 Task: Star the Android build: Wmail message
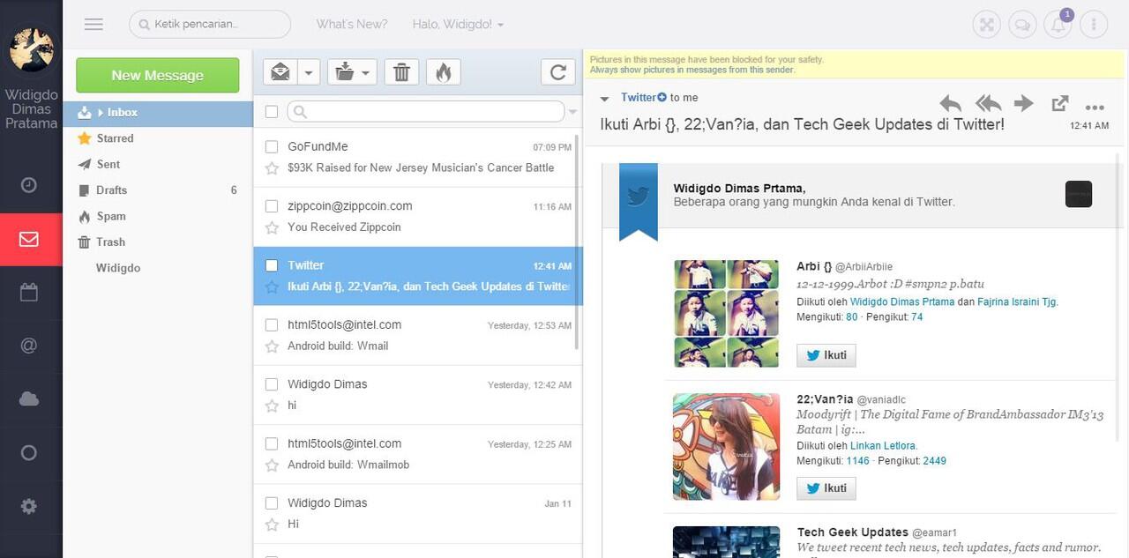(272, 346)
